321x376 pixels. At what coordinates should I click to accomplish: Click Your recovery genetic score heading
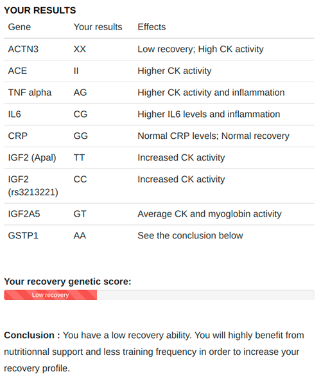pos(67,282)
